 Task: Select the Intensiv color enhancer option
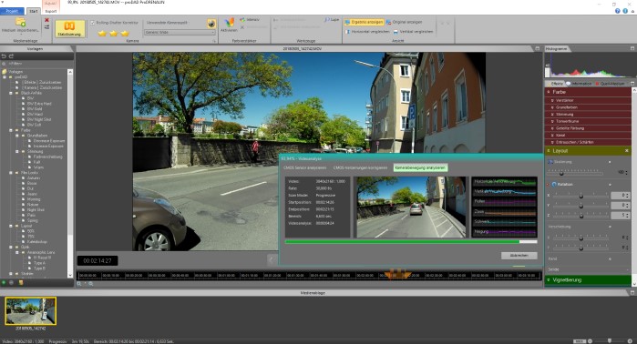coord(250,19)
